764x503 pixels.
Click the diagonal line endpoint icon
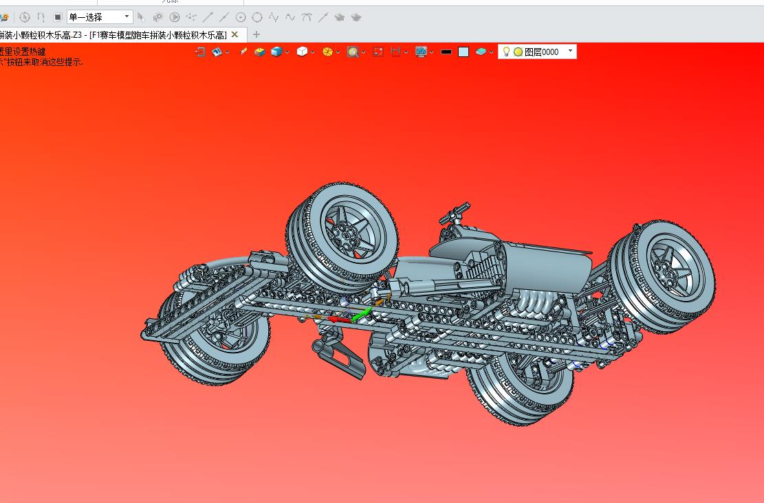tap(208, 18)
